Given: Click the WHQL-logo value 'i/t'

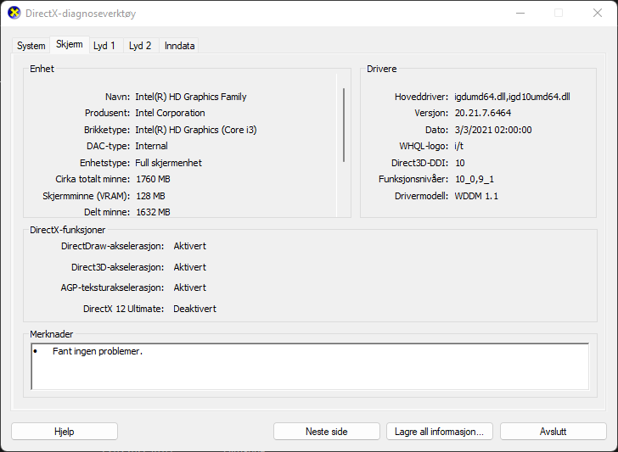Looking at the screenshot, I should coord(458,146).
